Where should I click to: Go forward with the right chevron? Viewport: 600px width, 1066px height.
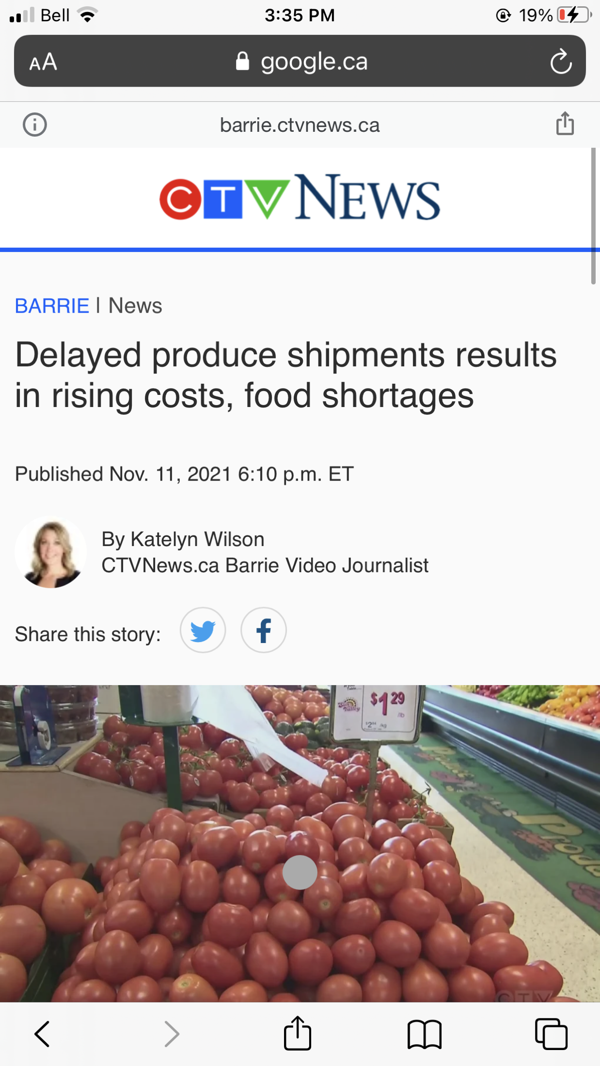click(172, 1034)
